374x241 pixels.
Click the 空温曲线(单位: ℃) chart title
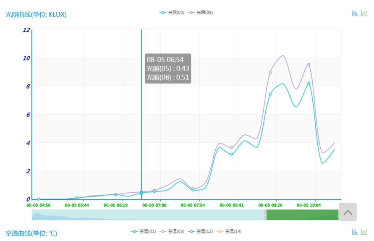(31, 233)
